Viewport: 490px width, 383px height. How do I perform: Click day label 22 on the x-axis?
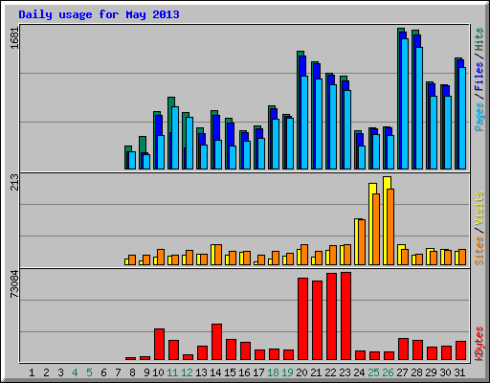click(x=330, y=372)
